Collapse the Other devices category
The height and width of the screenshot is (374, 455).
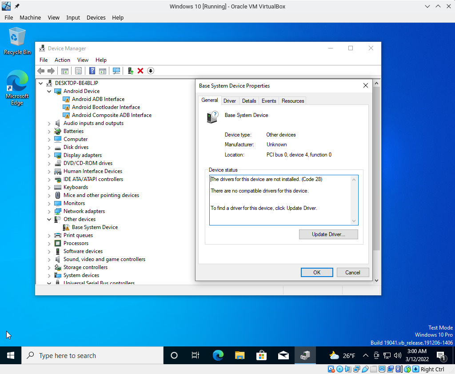(x=49, y=220)
